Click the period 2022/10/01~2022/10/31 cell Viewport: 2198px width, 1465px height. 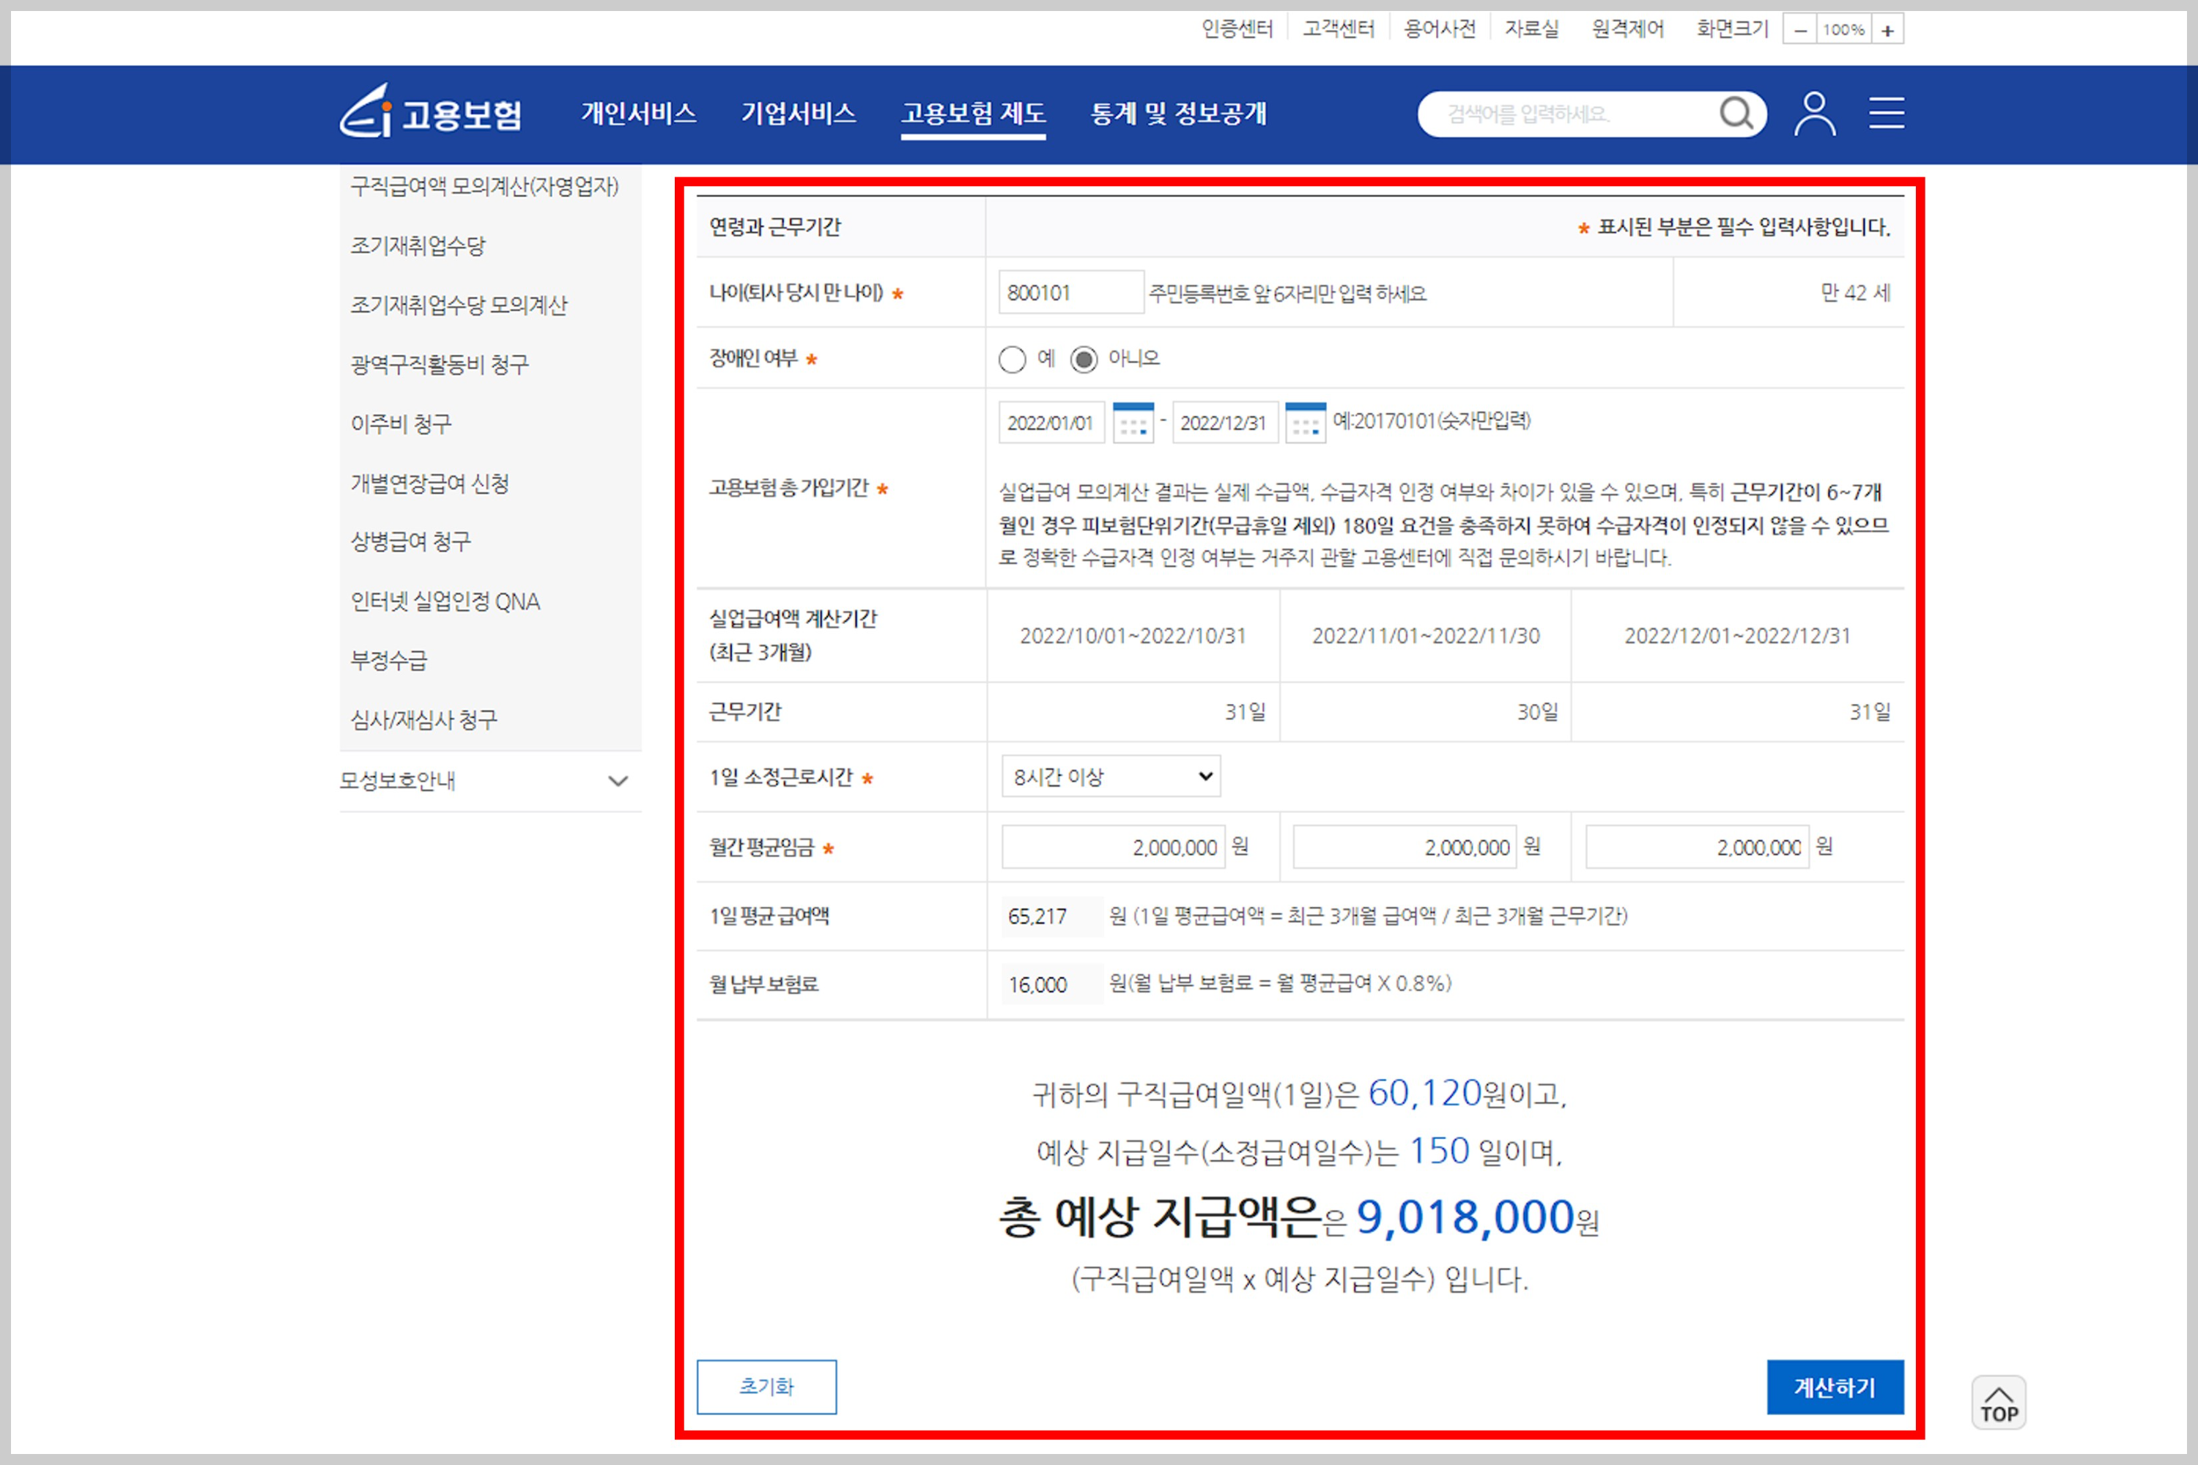(x=1133, y=635)
